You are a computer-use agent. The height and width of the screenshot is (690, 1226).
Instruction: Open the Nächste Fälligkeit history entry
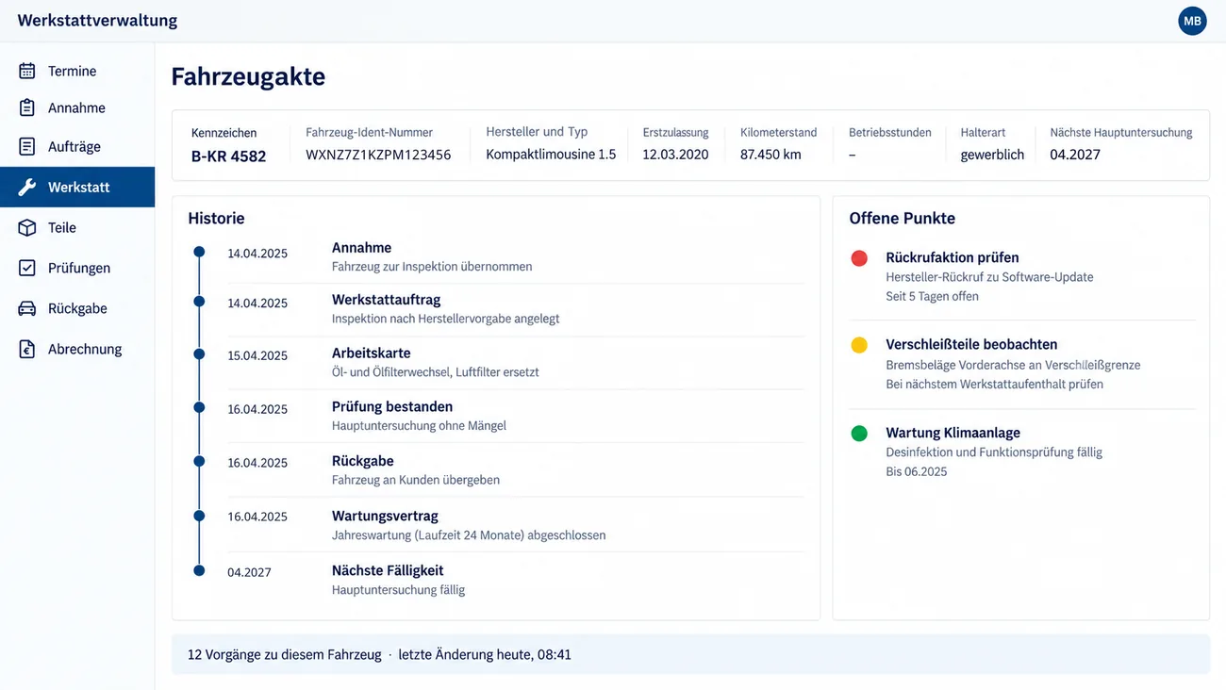tap(388, 570)
